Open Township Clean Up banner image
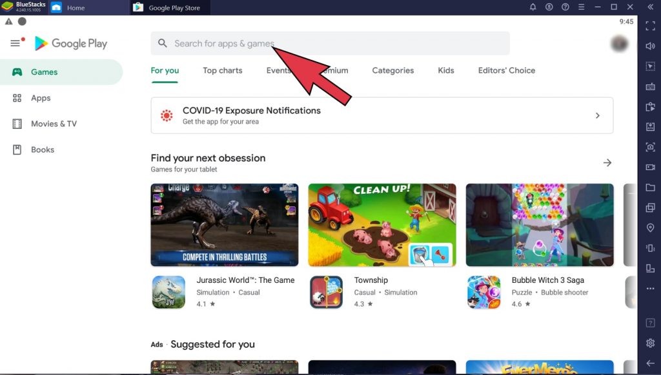Screen dimensions: 661x375 click(x=382, y=225)
